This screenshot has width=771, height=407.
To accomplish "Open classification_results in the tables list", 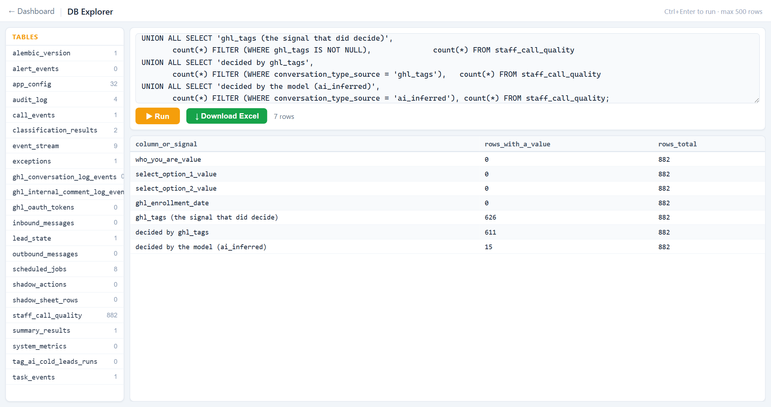I will coord(65,130).
